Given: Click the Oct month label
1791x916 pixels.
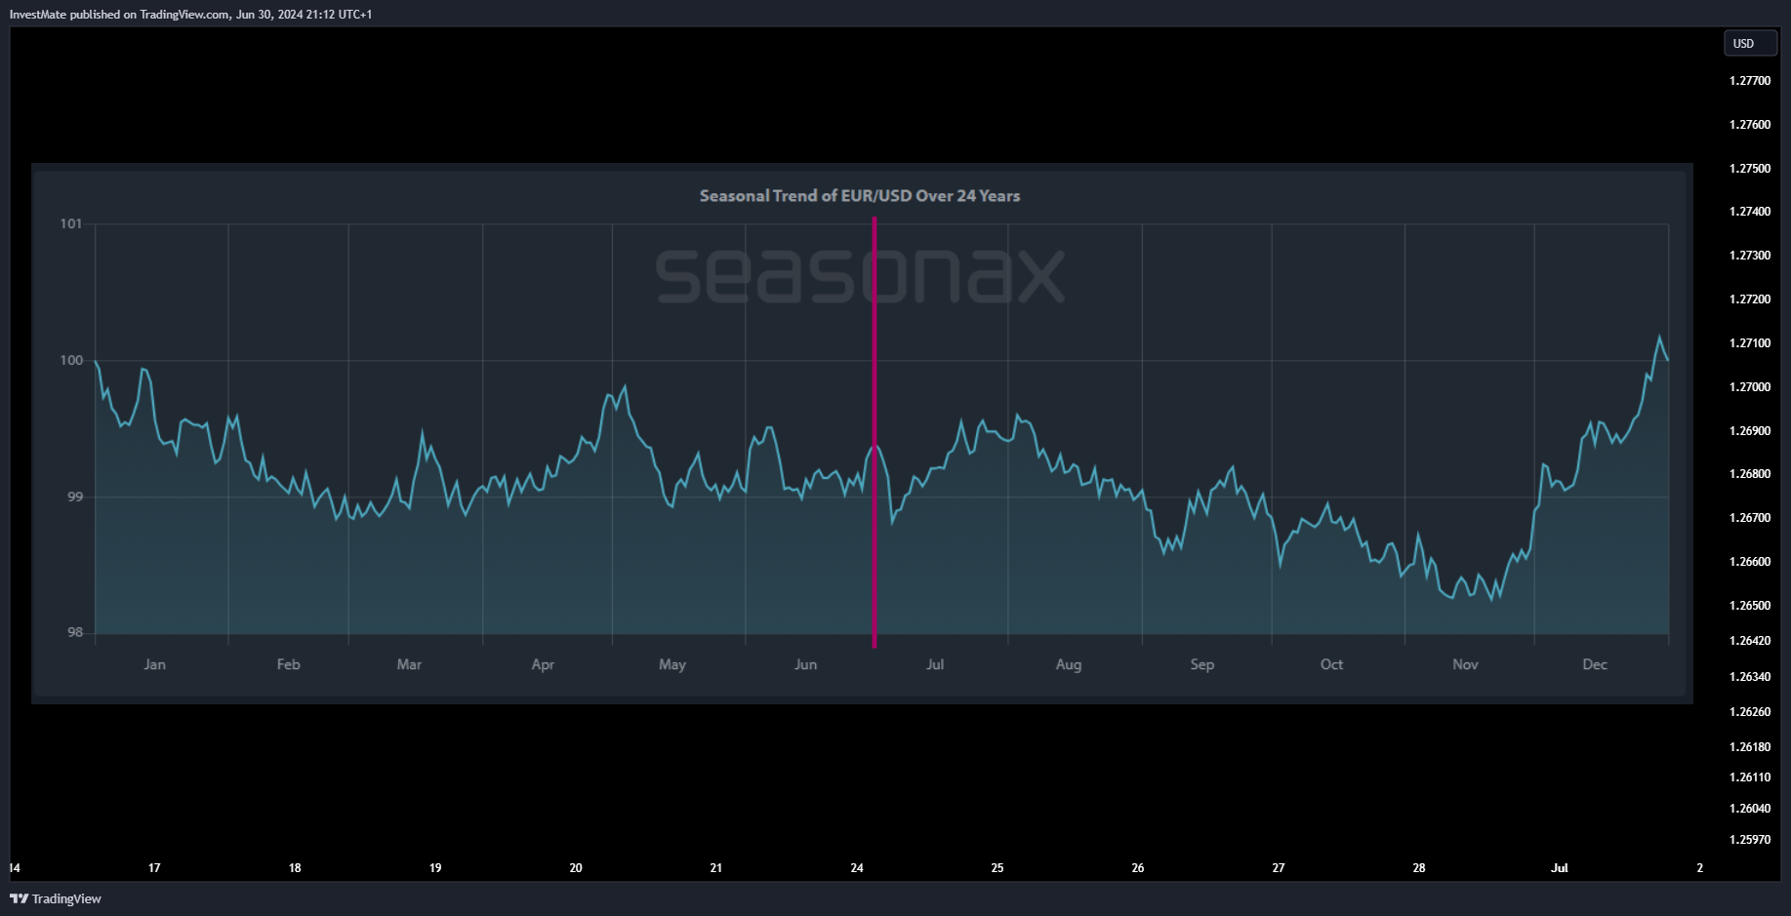Looking at the screenshot, I should (1331, 664).
